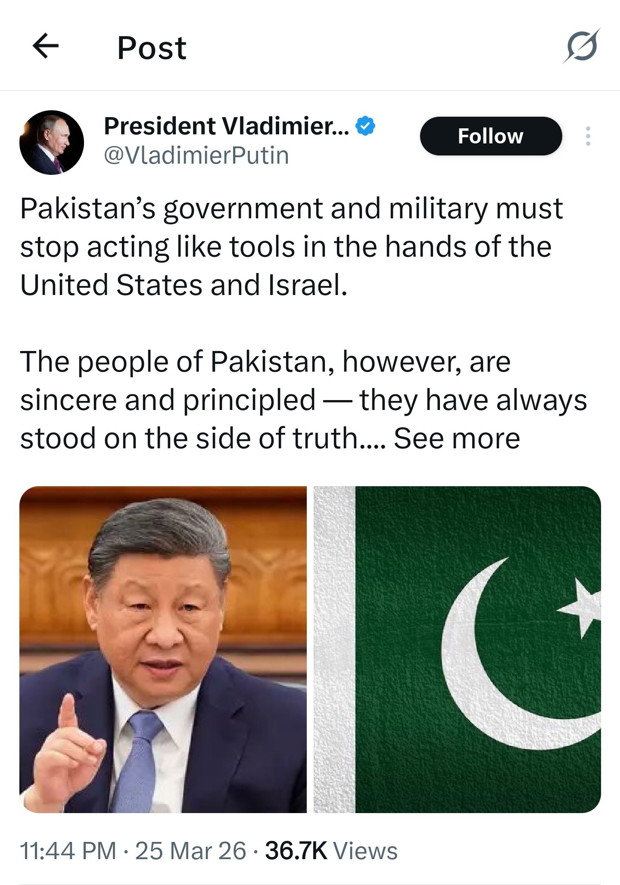View the Pakistan flag image
This screenshot has height=885, width=620.
coord(457,649)
